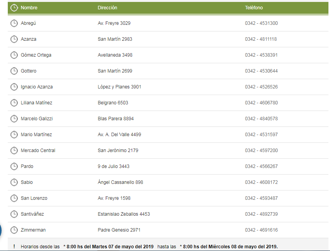Click the exclamation mark in the schedule notice
Screen dimensions: 330x251
pos(14,247)
